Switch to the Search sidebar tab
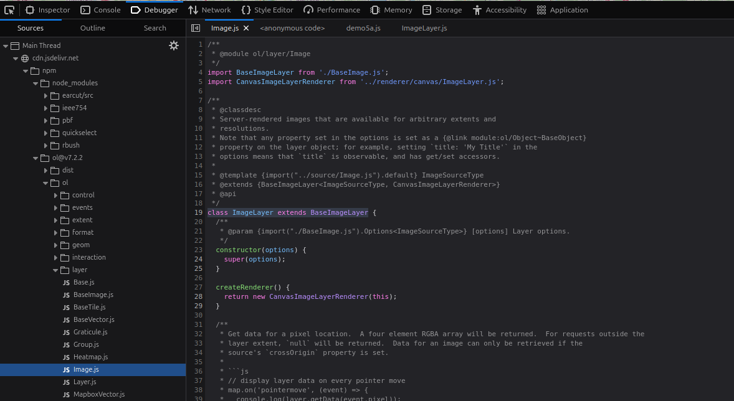Image resolution: width=734 pixels, height=401 pixels. [x=155, y=28]
